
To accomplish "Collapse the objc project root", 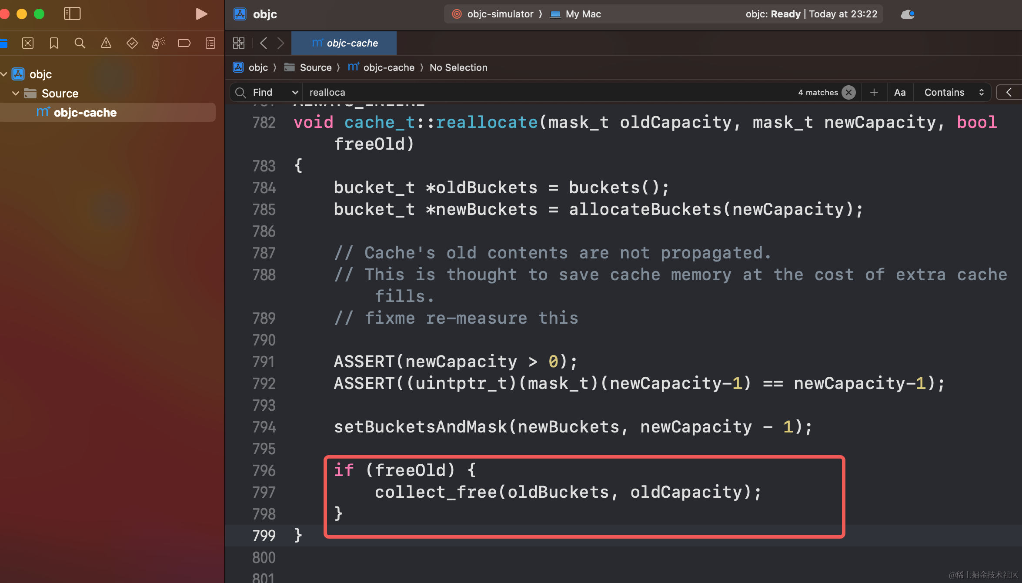I will coord(4,74).
